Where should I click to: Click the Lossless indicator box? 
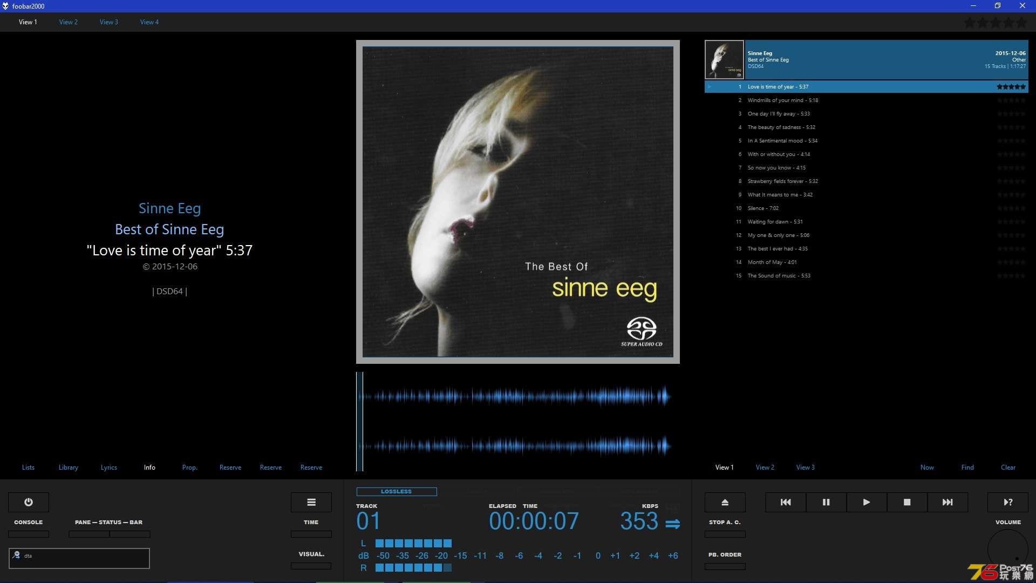click(397, 491)
